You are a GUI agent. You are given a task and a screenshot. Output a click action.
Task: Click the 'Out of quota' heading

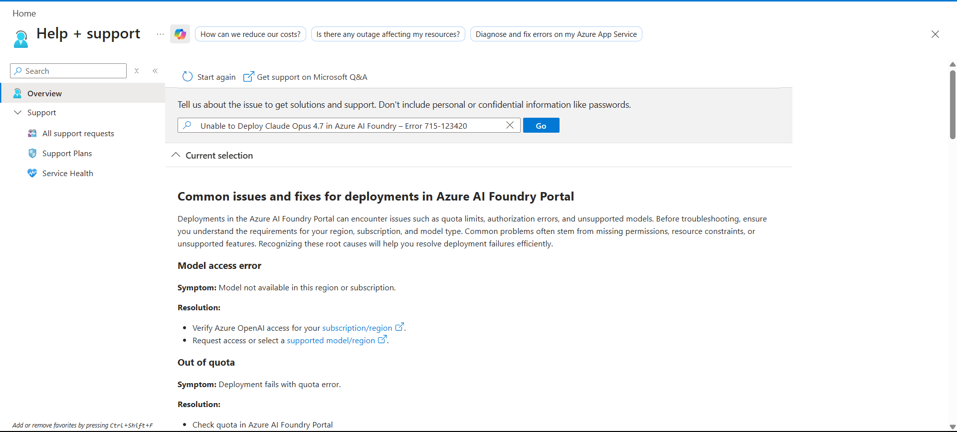206,363
